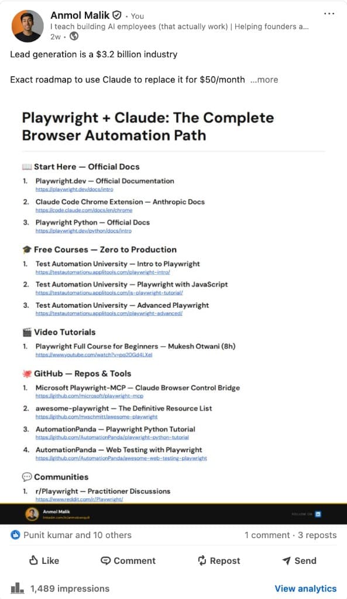Click the Comment button label

point(135,560)
